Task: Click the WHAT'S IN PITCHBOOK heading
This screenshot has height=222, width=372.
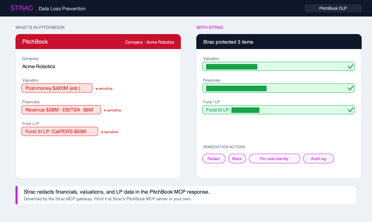Action: click(x=40, y=27)
